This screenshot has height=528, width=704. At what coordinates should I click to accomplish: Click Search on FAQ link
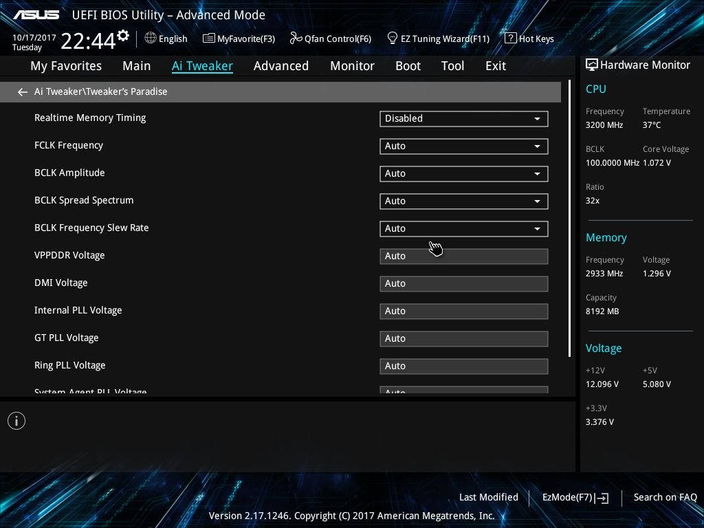click(x=665, y=498)
